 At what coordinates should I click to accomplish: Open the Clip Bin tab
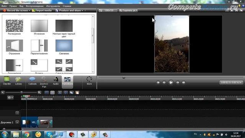(x=7, y=81)
